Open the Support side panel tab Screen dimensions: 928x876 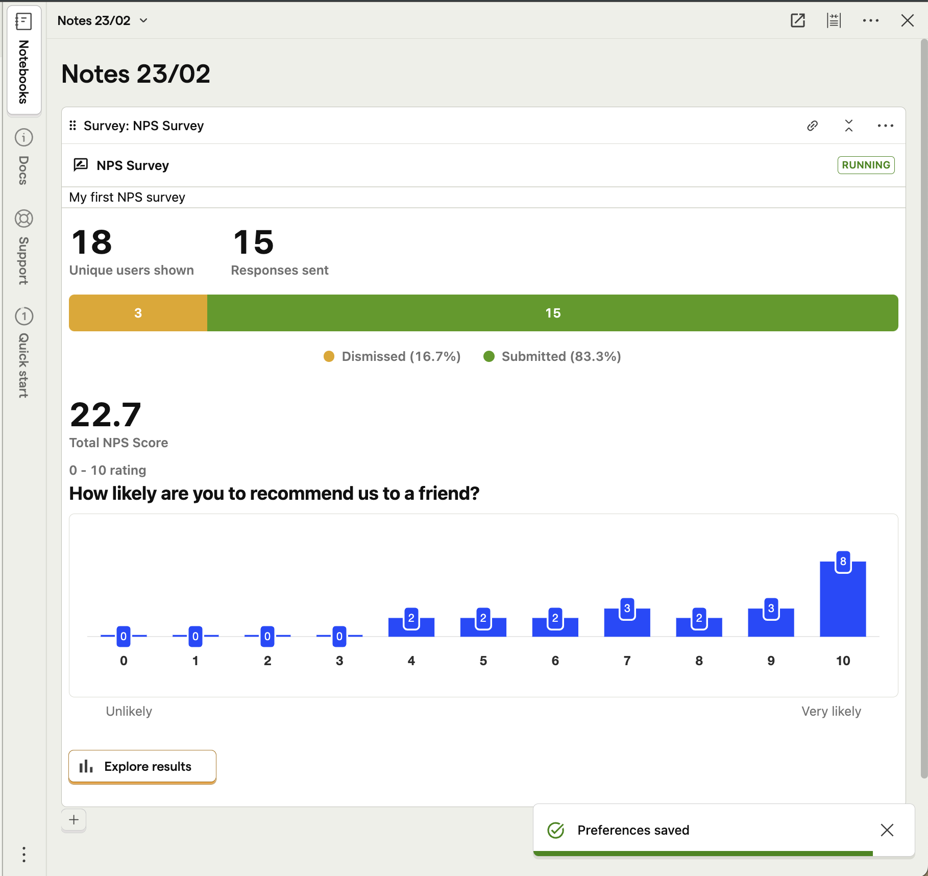[x=23, y=247]
